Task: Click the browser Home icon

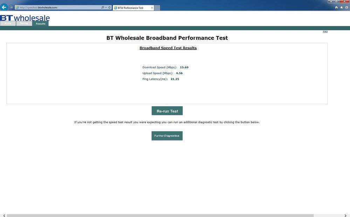Action: pyautogui.click(x=336, y=7)
